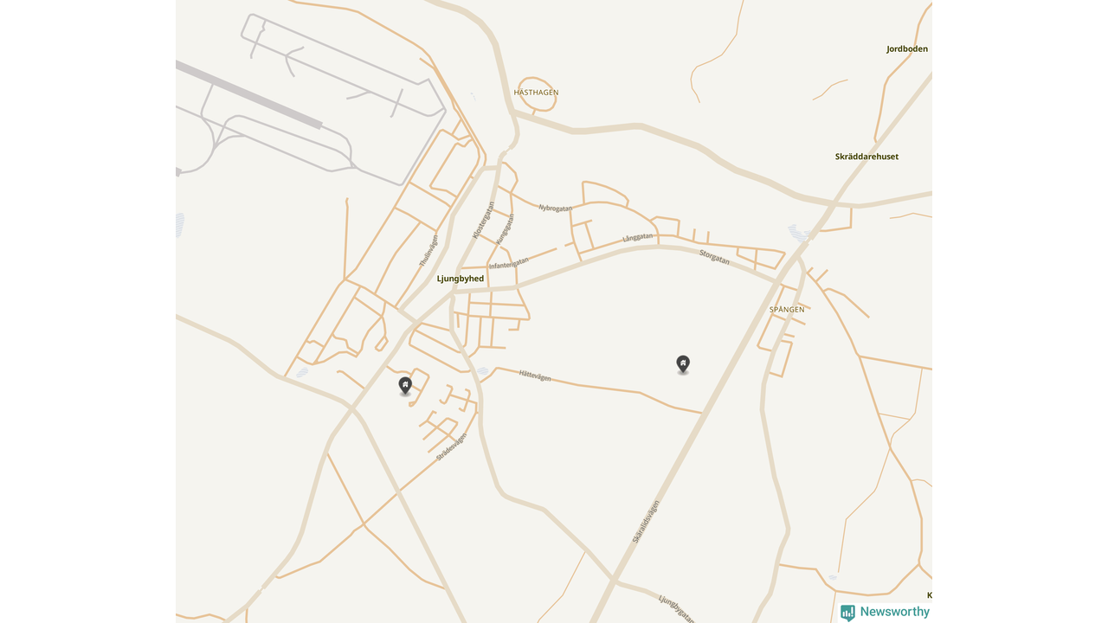Click the Jordboden place label

(907, 49)
